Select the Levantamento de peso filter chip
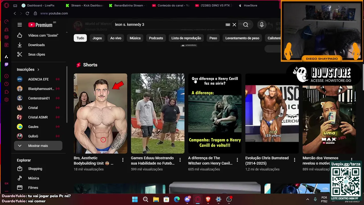This screenshot has width=364, height=205. coord(242,38)
